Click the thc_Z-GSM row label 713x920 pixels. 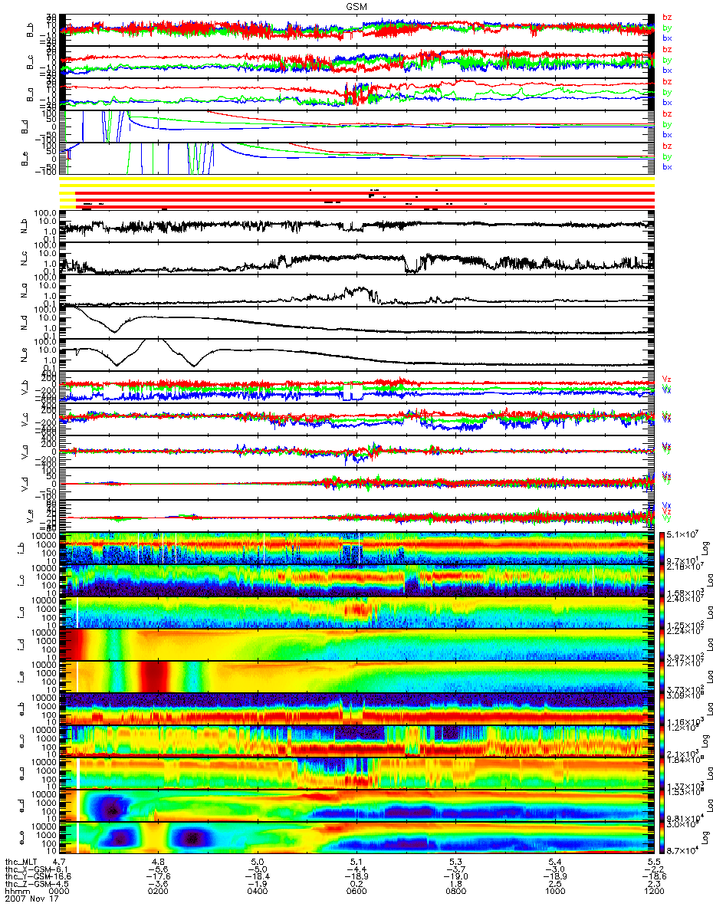(28, 884)
